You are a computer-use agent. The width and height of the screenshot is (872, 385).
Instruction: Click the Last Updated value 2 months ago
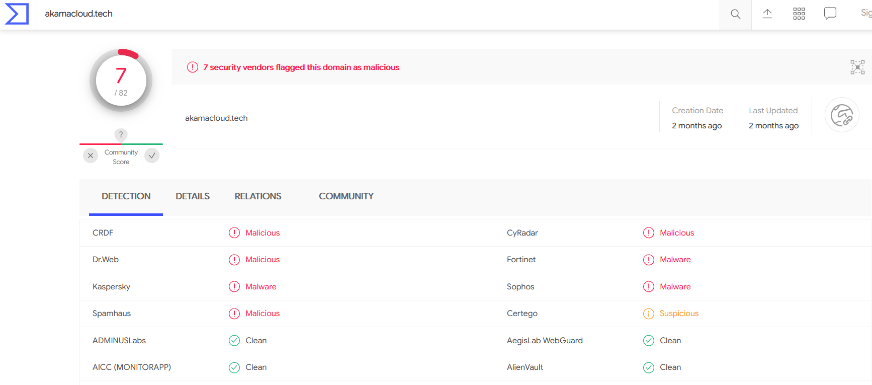click(x=773, y=126)
